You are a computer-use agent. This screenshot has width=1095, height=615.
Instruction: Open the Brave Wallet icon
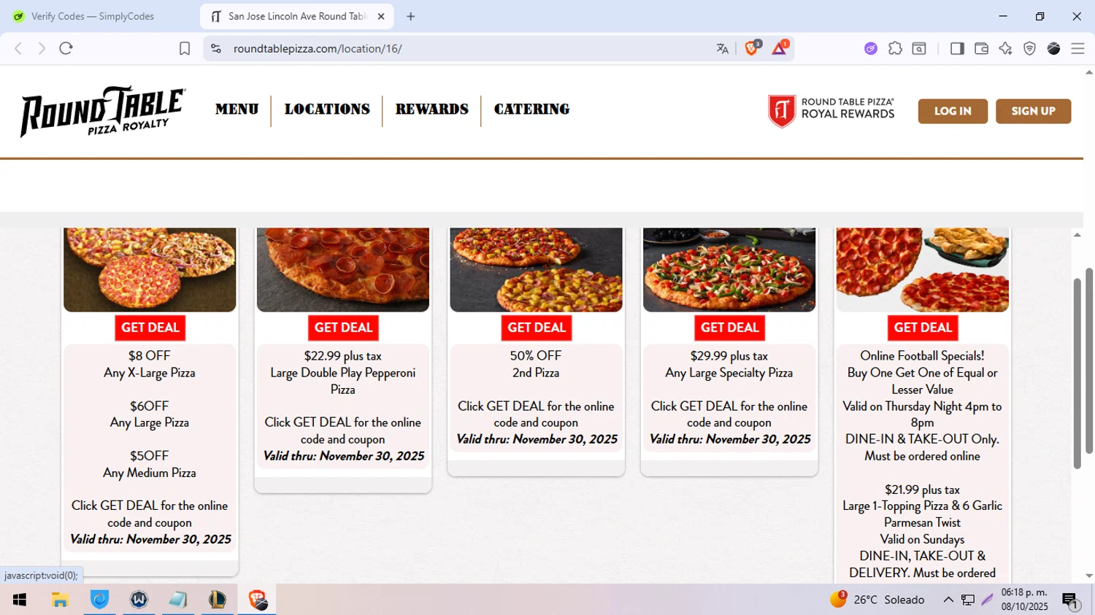[x=981, y=49]
